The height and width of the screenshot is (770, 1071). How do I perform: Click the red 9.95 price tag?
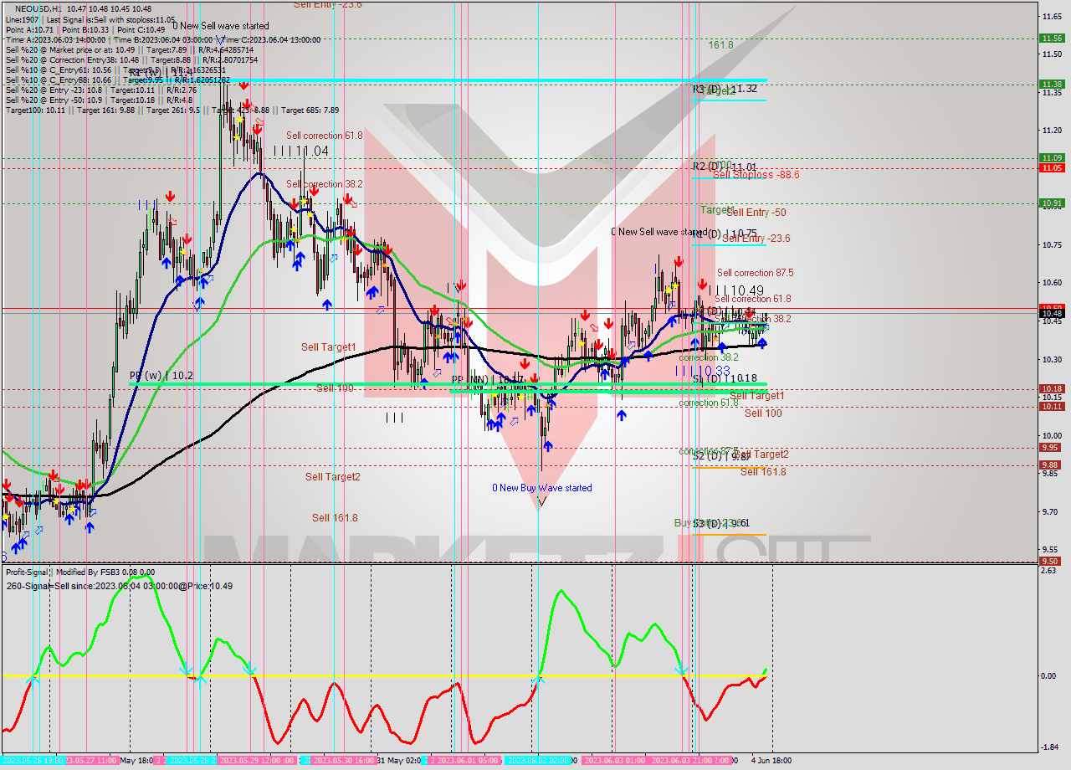tap(1050, 447)
